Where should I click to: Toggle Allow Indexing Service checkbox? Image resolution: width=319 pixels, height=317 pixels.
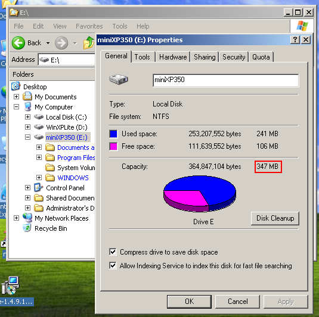113,265
